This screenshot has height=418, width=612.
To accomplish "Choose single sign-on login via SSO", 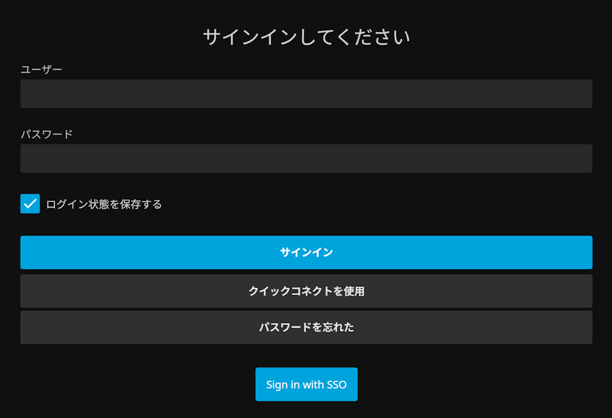I will (x=307, y=384).
